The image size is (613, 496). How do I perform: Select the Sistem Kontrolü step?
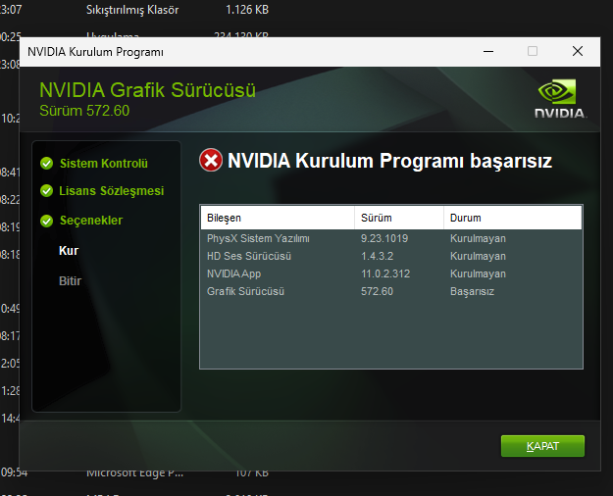[x=104, y=164]
